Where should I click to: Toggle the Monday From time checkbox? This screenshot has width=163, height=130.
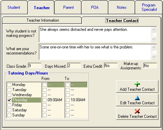[44, 85]
